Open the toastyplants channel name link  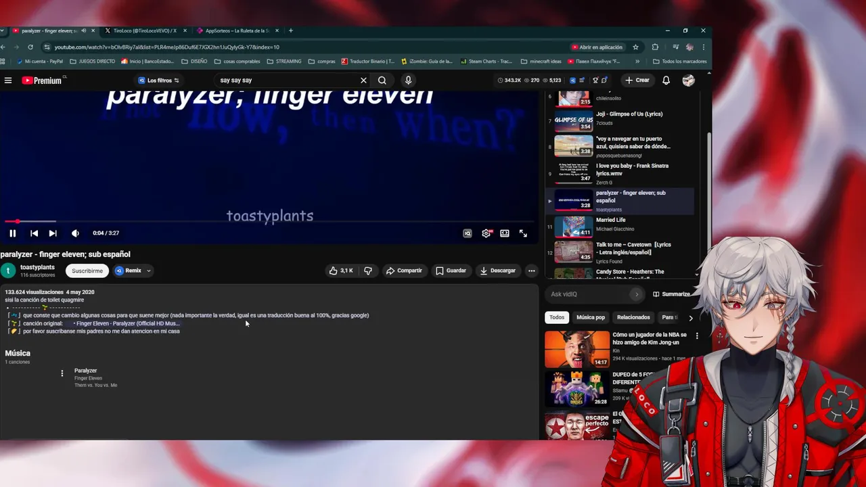[37, 267]
